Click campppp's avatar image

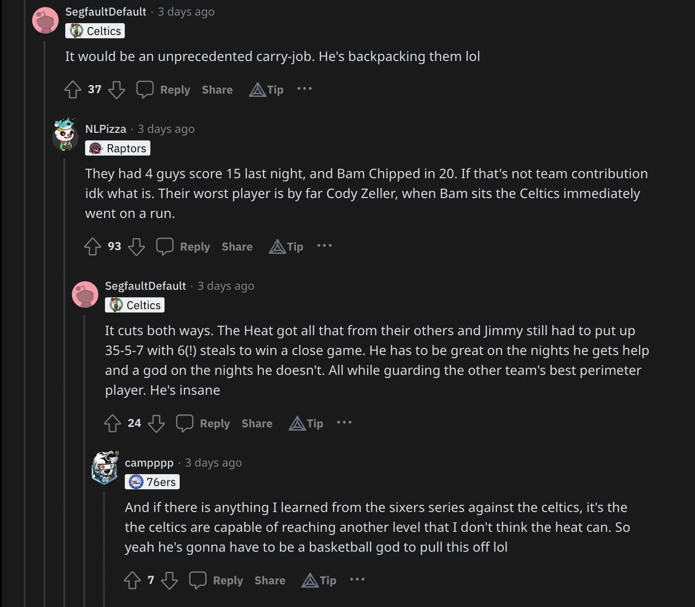104,467
